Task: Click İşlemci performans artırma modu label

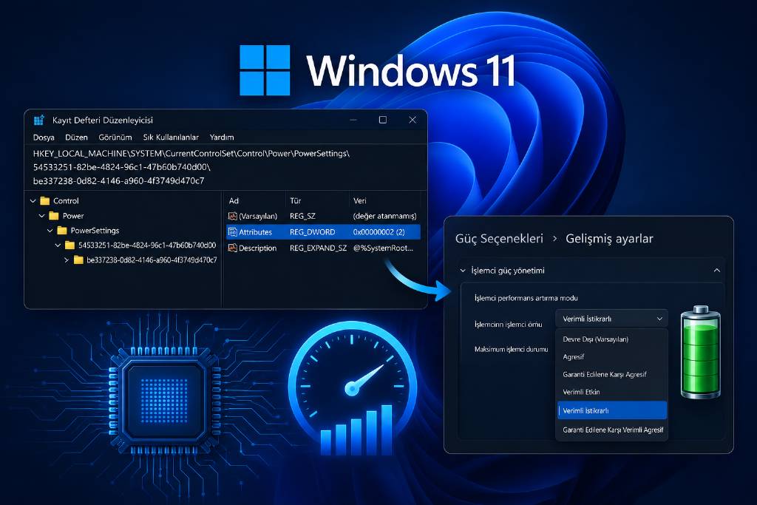Action: (x=526, y=298)
